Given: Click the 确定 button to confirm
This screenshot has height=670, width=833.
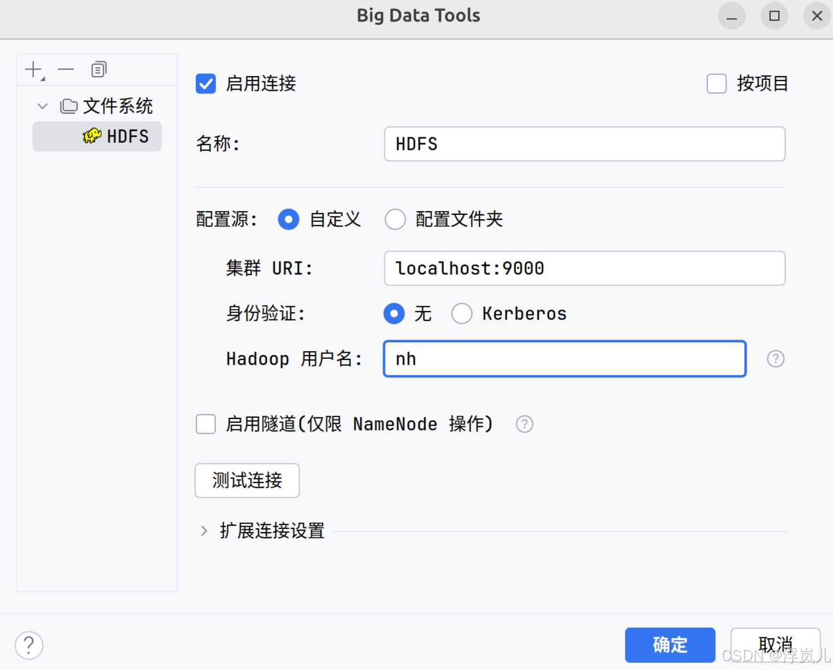Looking at the screenshot, I should [670, 645].
